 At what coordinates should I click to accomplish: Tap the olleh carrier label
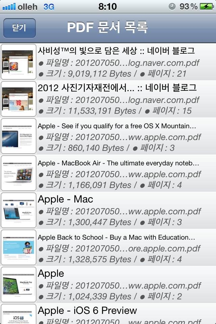tap(27, 7)
